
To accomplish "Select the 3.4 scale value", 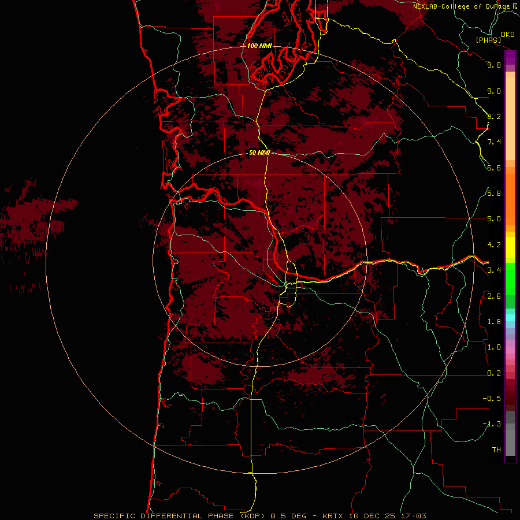I will tap(494, 270).
